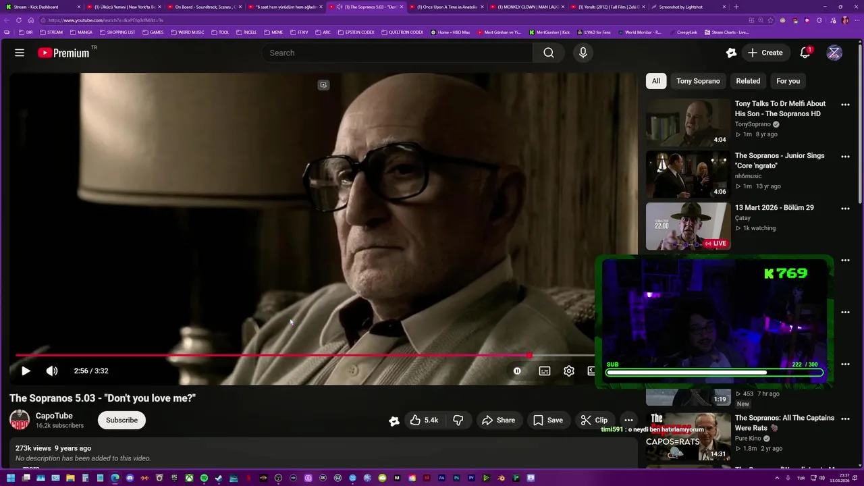Dislike the video with thumbs down
The image size is (864, 486).
[x=458, y=420]
